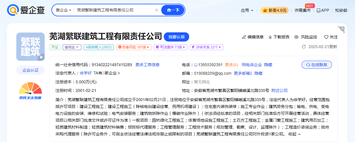Click the email 519088209@qq.com
This screenshot has height=142, width=355.
(213, 73)
